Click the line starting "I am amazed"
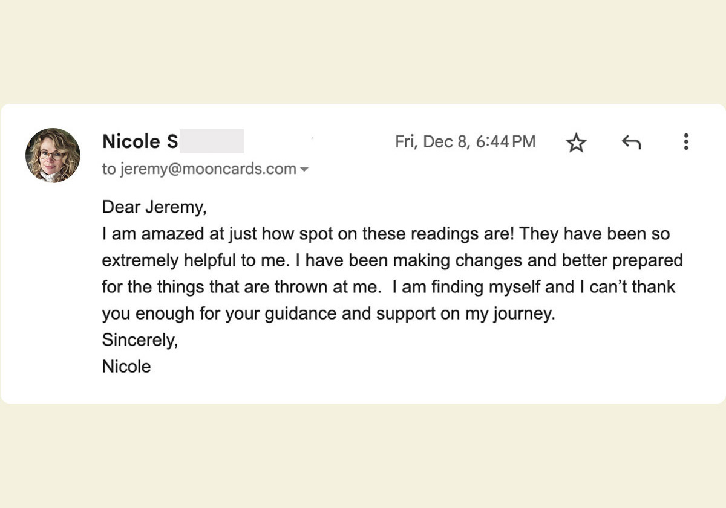Image resolution: width=726 pixels, height=508 pixels. [x=386, y=234]
